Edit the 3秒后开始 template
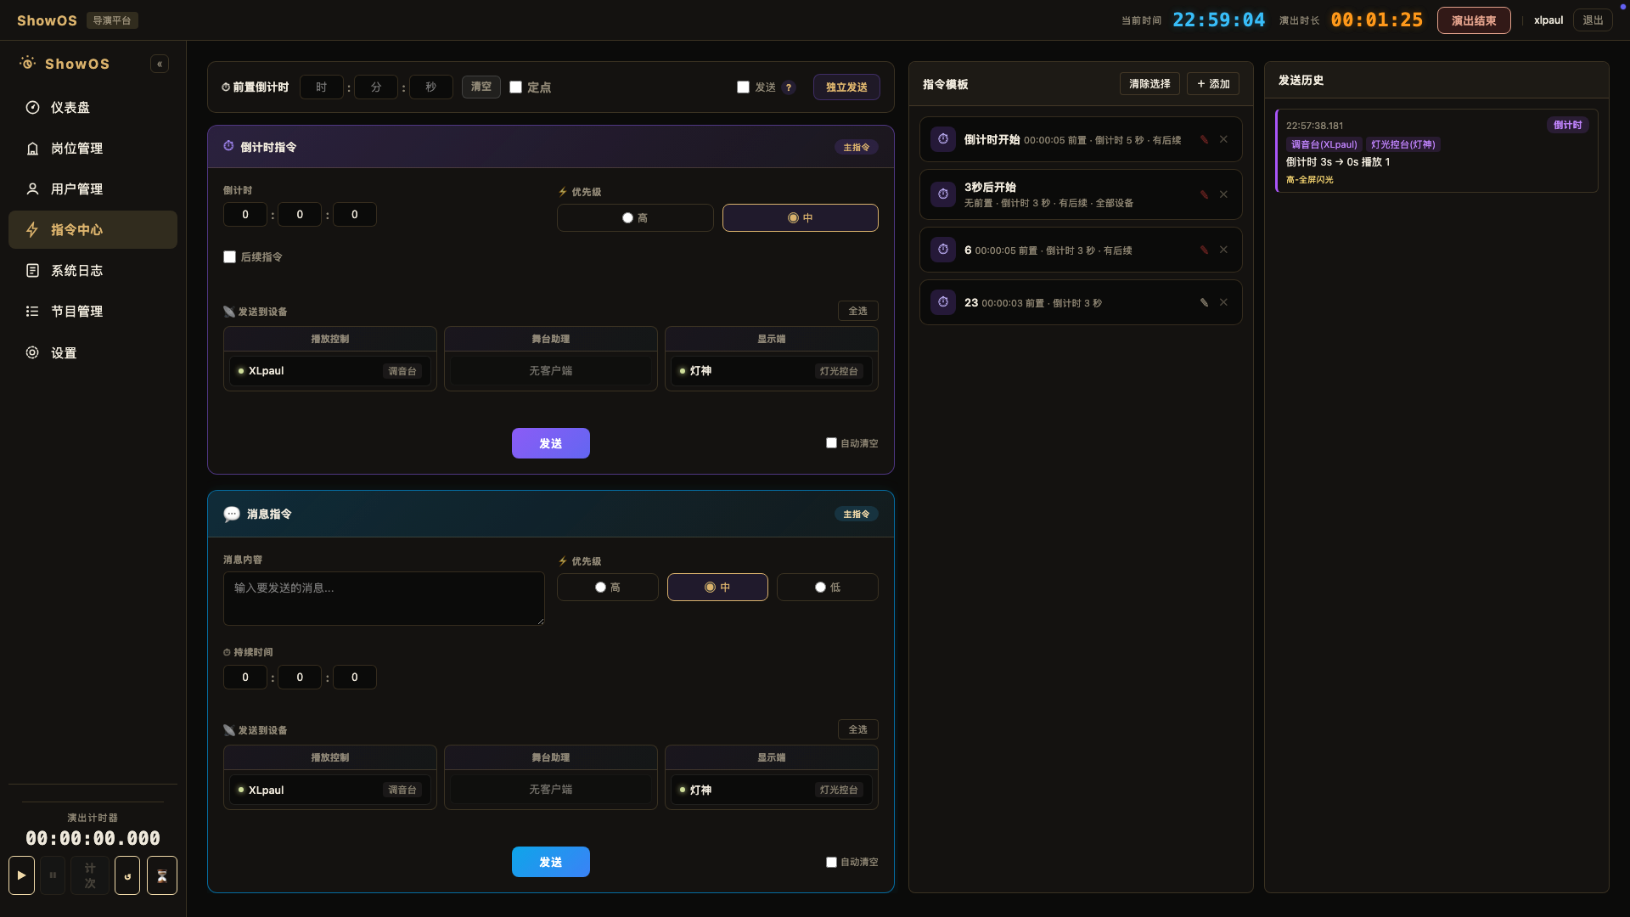Viewport: 1630px width, 917px height. tap(1204, 194)
